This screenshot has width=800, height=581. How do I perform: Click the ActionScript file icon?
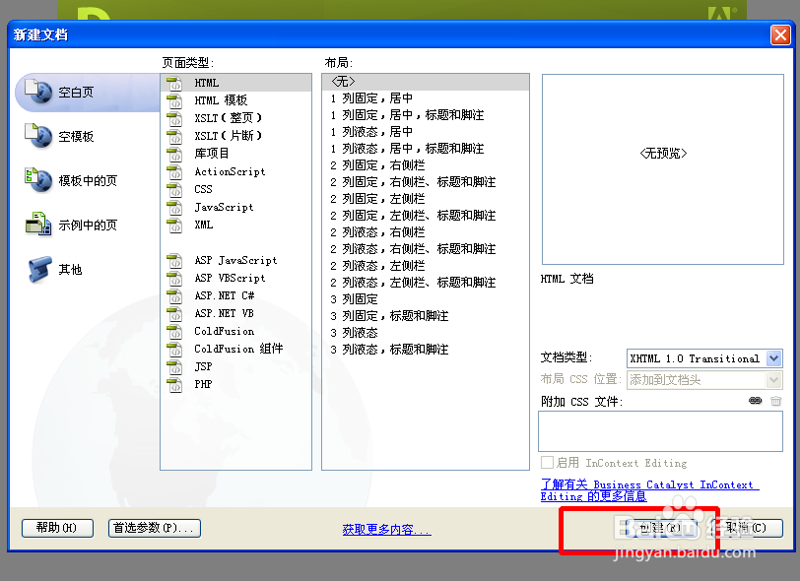pos(174,172)
